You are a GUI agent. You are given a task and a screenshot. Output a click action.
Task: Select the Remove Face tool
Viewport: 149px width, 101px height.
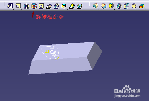[142, 6]
